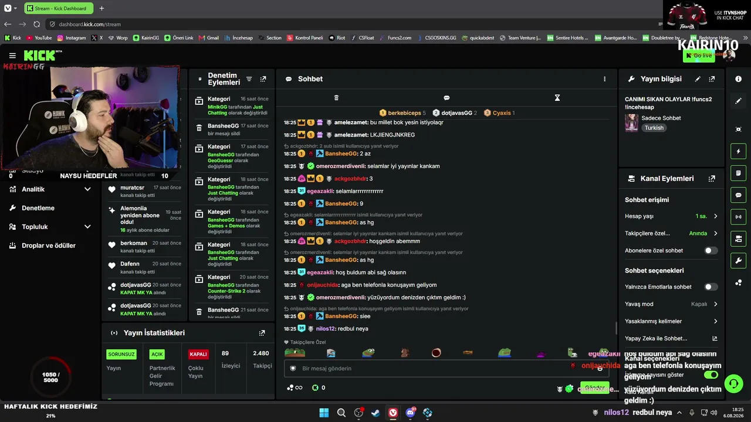Open Windows Start menu on the taskbar
This screenshot has width=751, height=422.
point(324,413)
